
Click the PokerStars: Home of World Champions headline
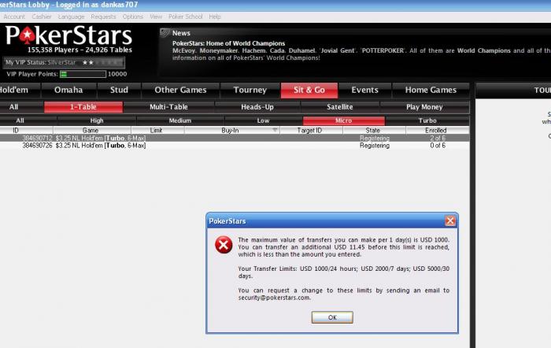coord(228,43)
